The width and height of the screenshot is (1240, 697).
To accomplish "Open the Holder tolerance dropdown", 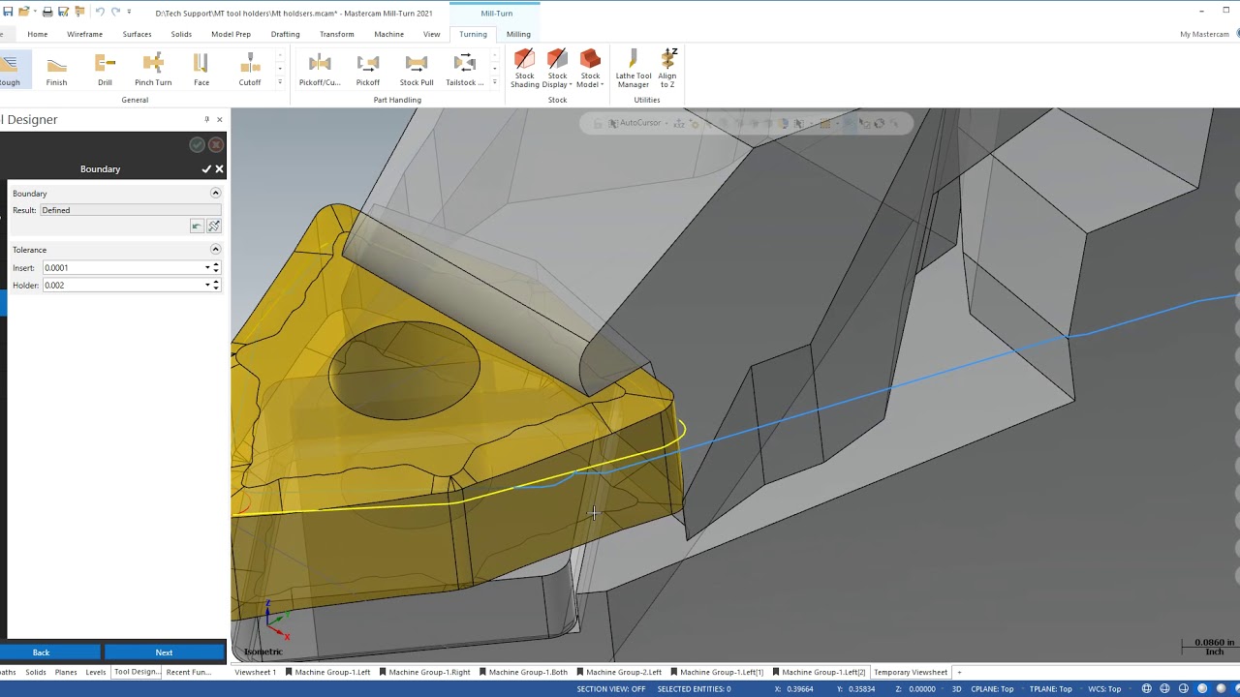I will (207, 285).
